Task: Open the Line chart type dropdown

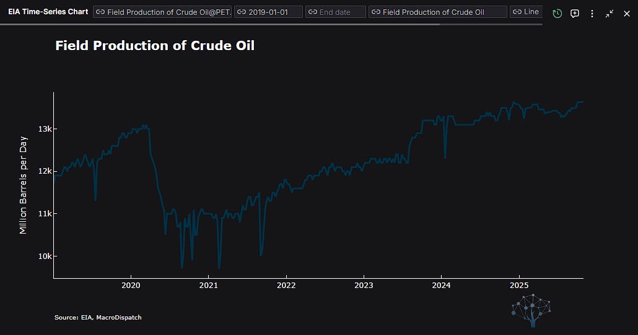Action: (526, 12)
